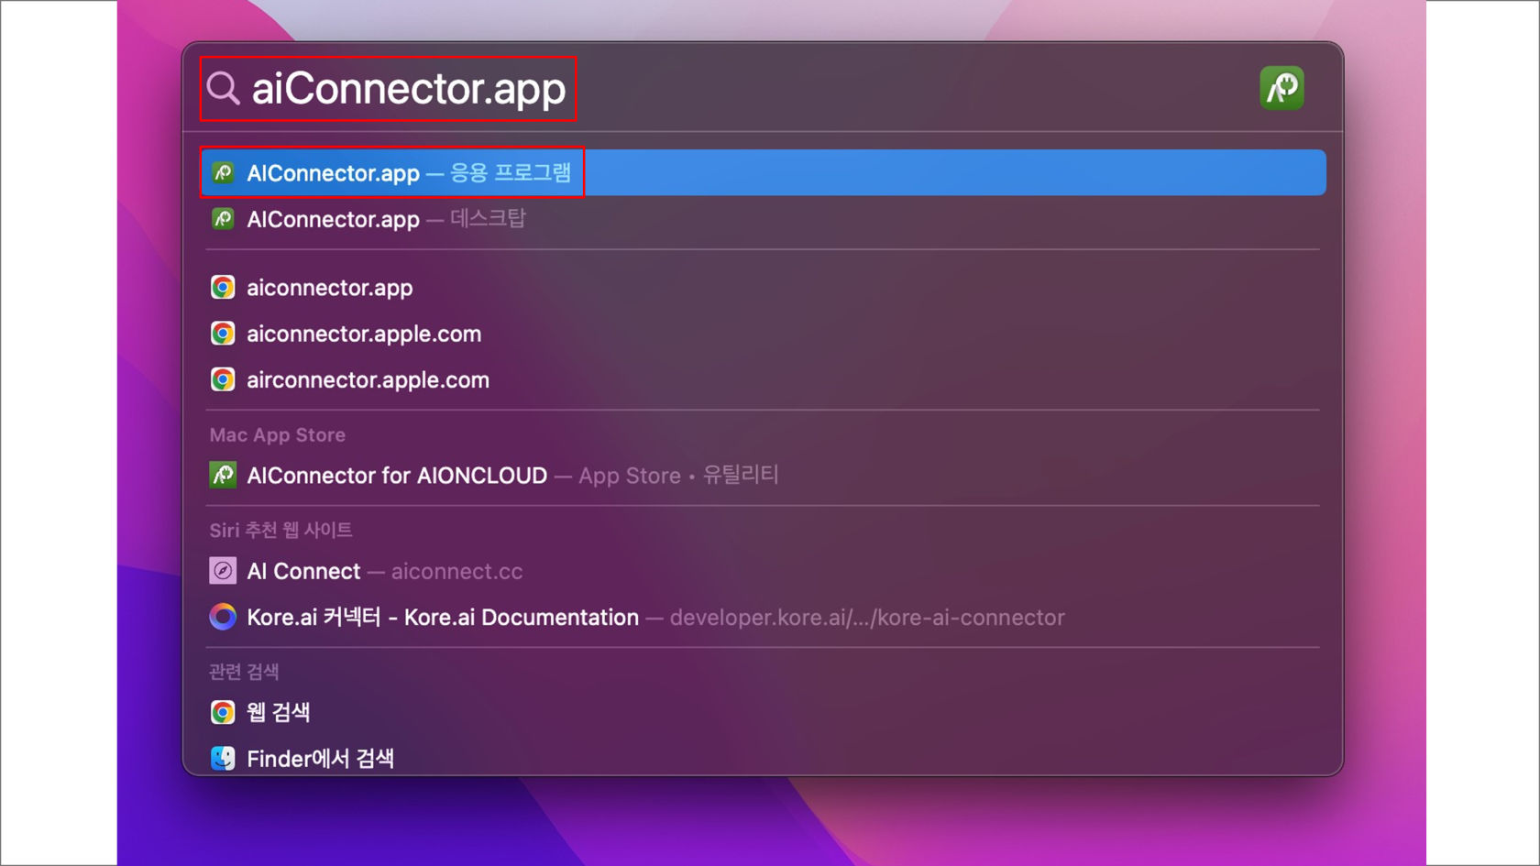Select Finder에서 검색 option
1540x866 pixels.
click(320, 759)
